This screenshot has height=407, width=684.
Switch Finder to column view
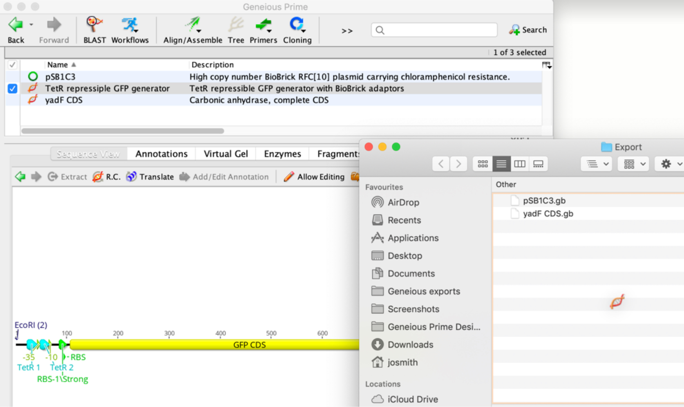pos(520,164)
